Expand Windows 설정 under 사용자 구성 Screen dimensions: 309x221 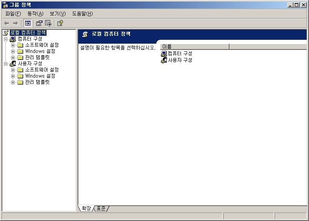click(13, 76)
